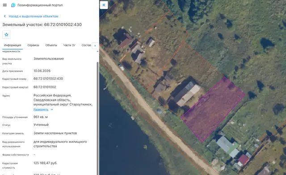
Task: Click the label Форма собственности
Action: 16,155
